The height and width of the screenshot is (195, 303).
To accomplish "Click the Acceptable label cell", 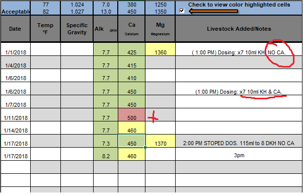I will click(15, 8).
